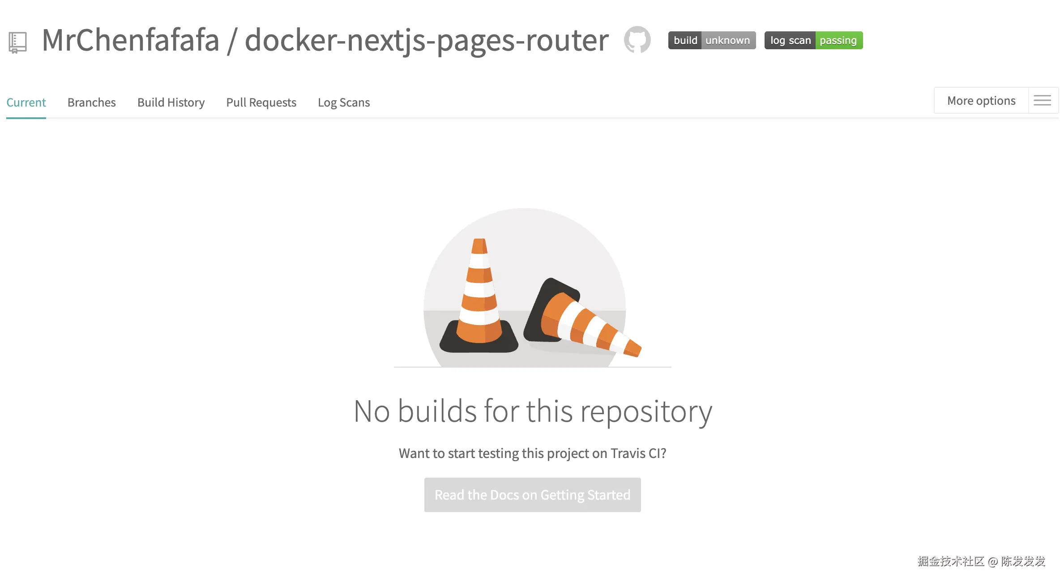Click the Chinese watermark text at bottom right
Image resolution: width=1060 pixels, height=582 pixels.
(981, 561)
